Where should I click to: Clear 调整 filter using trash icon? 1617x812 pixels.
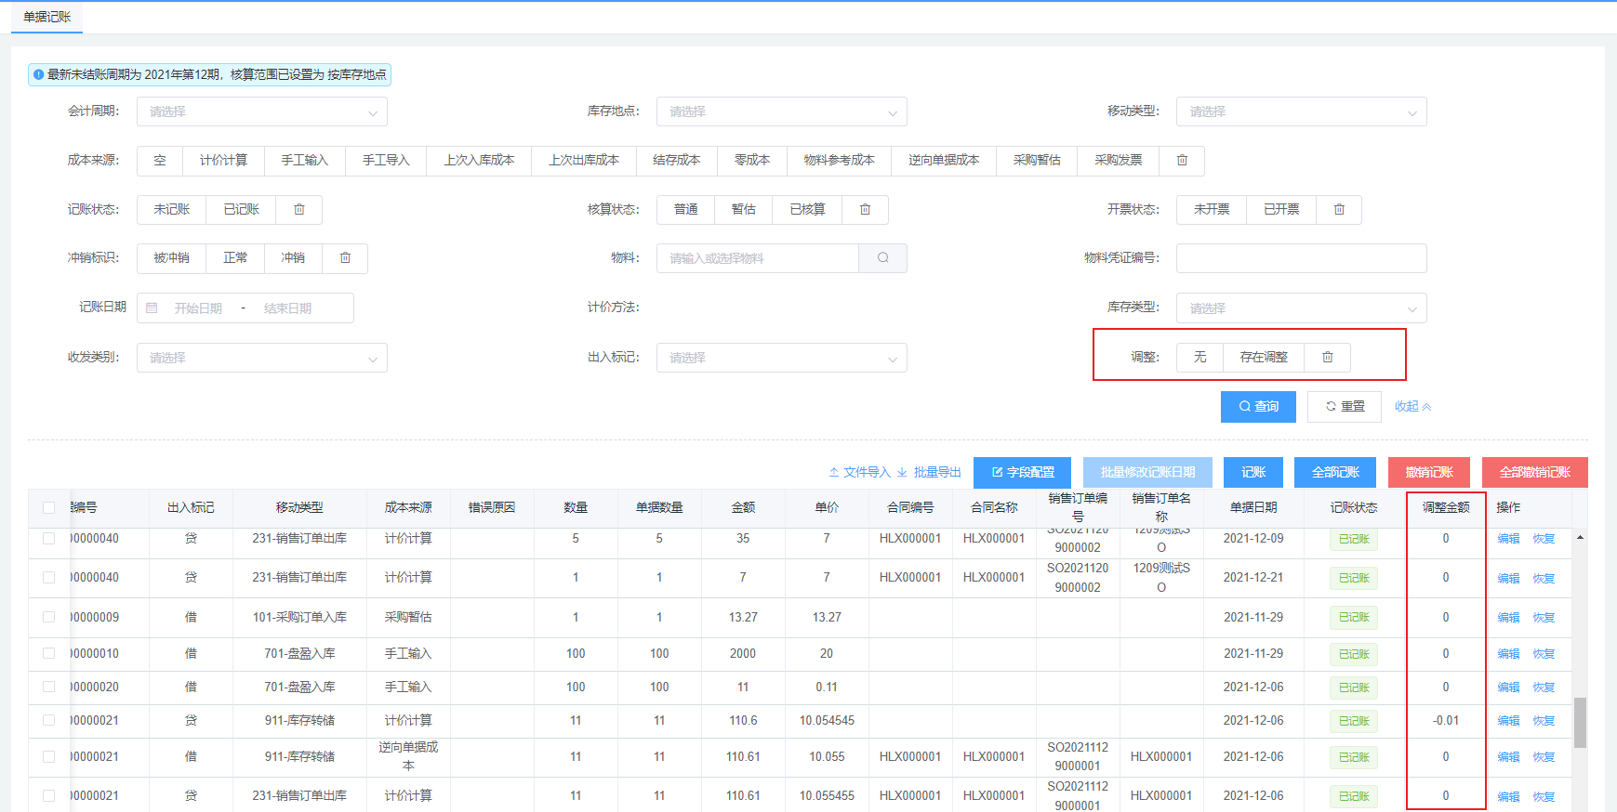[x=1328, y=358]
